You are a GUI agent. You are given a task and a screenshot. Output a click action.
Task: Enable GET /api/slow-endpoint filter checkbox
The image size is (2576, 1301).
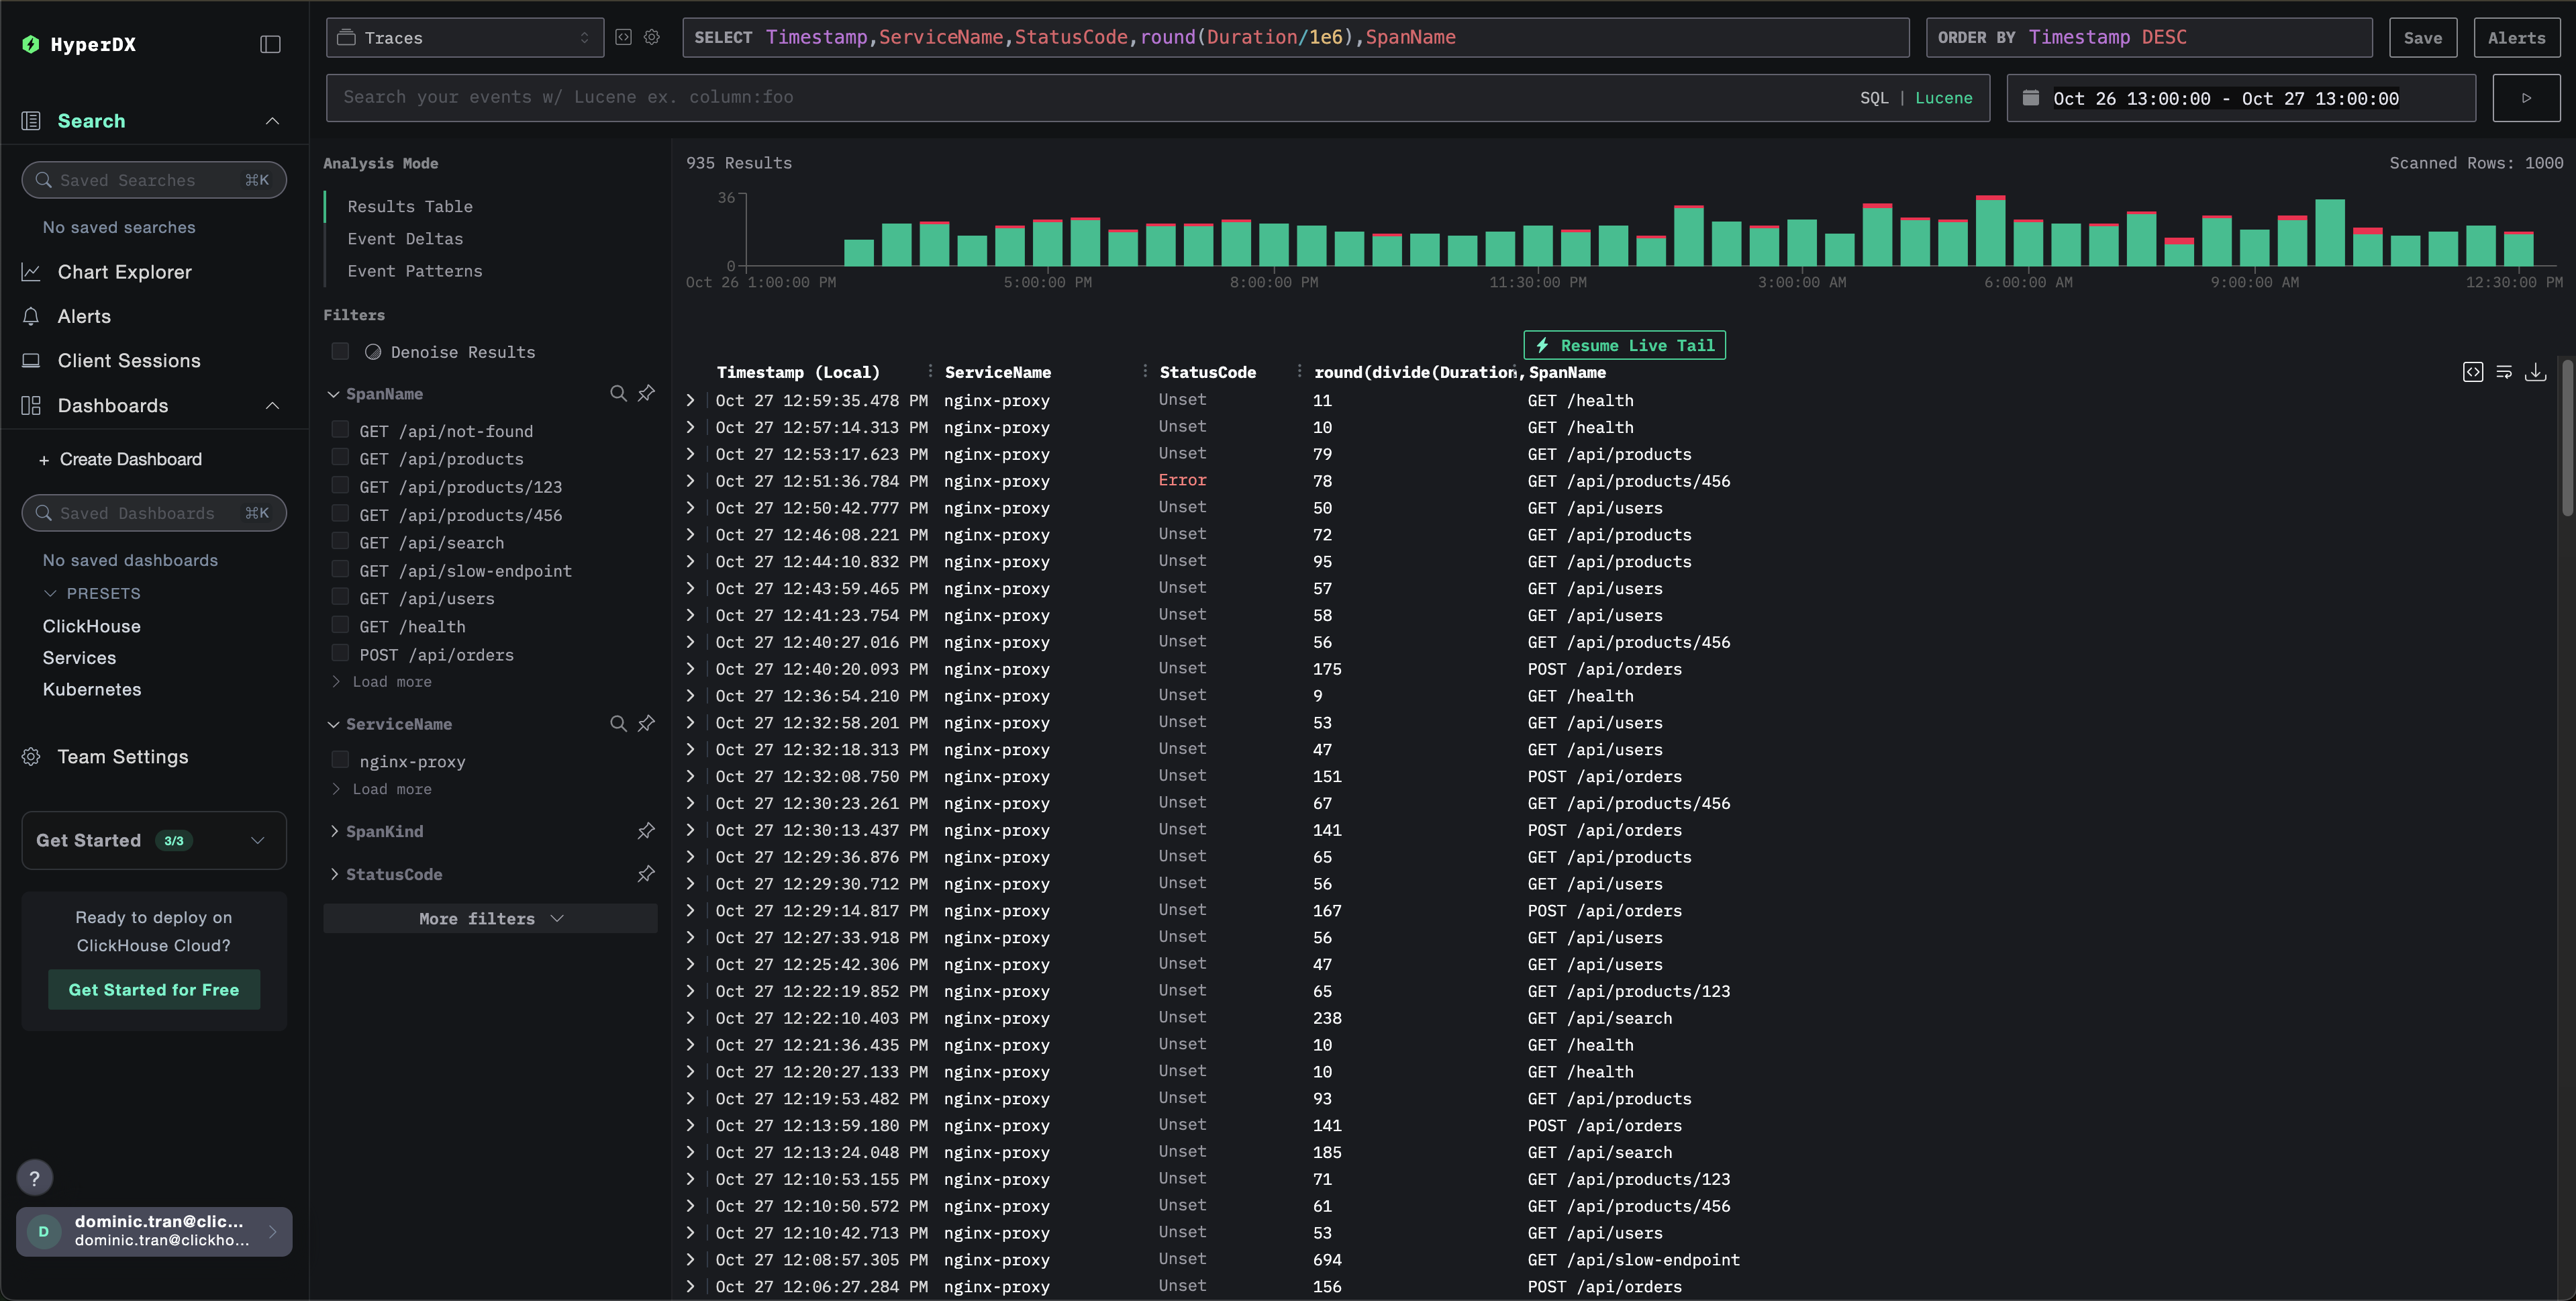(340, 570)
